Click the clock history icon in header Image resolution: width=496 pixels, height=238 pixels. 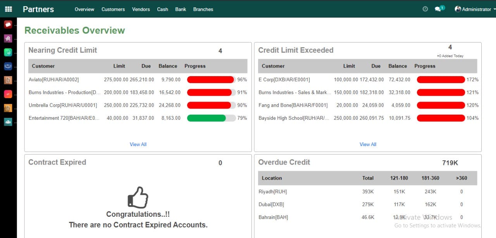425,9
